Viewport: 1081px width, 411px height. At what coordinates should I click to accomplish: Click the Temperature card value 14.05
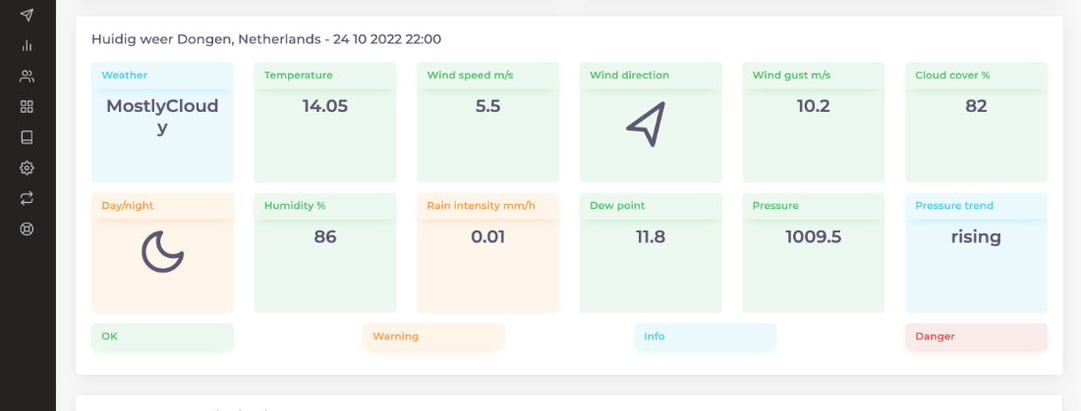tap(325, 107)
